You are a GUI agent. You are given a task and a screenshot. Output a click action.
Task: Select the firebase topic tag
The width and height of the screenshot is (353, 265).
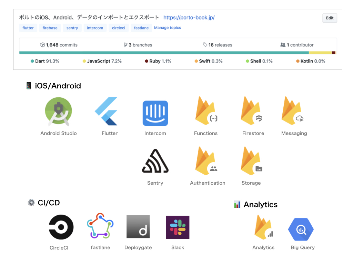tap(50, 28)
